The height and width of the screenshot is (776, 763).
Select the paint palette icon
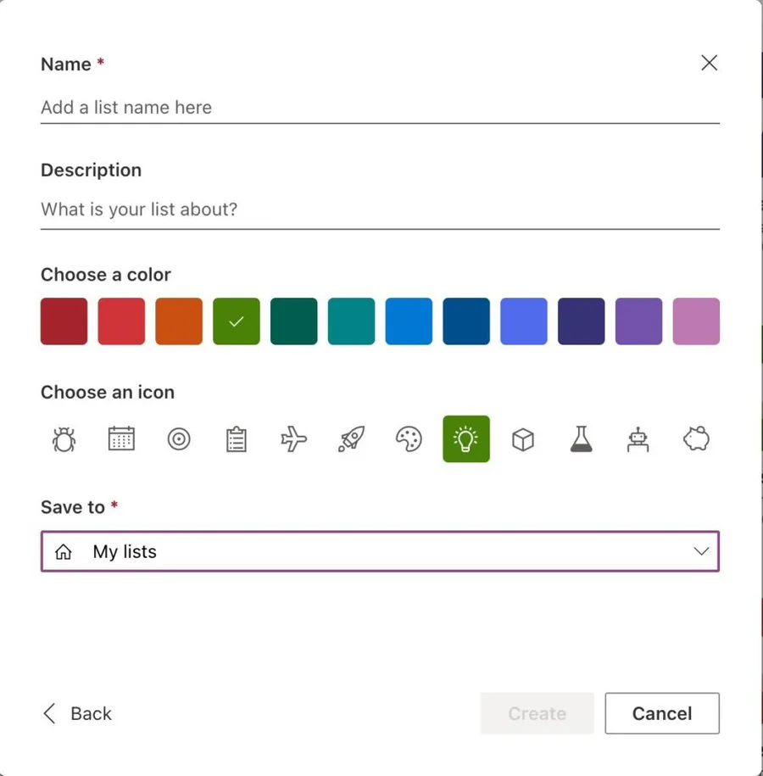click(x=409, y=439)
